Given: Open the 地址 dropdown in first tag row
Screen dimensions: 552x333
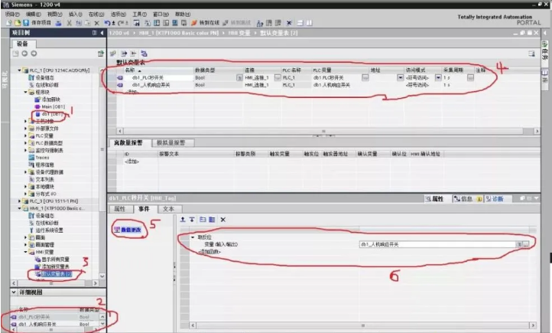Looking at the screenshot, I should point(399,77).
